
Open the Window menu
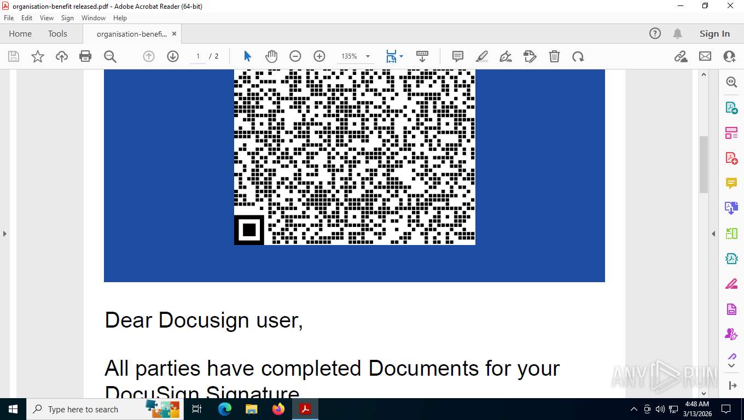click(x=94, y=18)
